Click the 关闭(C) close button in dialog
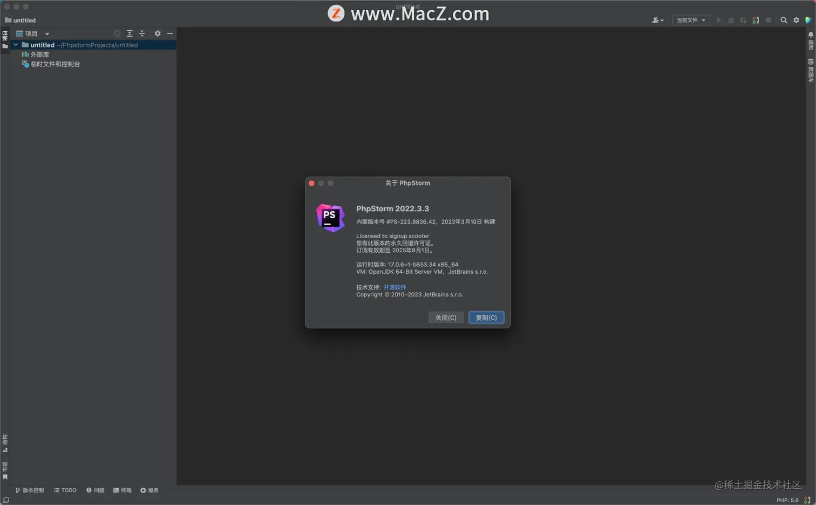 (446, 317)
